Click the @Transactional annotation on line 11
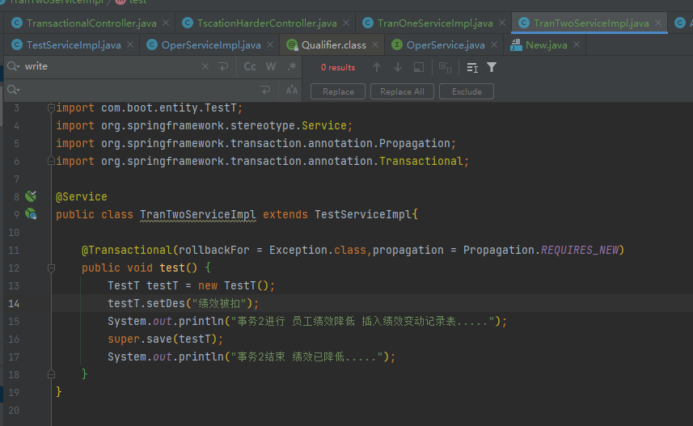Image resolution: width=693 pixels, height=426 pixels. point(127,250)
